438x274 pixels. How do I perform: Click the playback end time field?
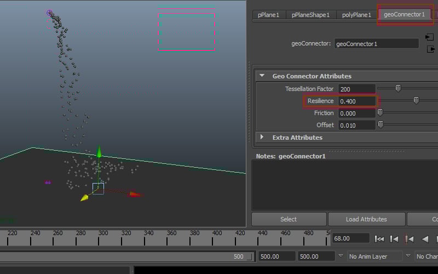[276, 256]
